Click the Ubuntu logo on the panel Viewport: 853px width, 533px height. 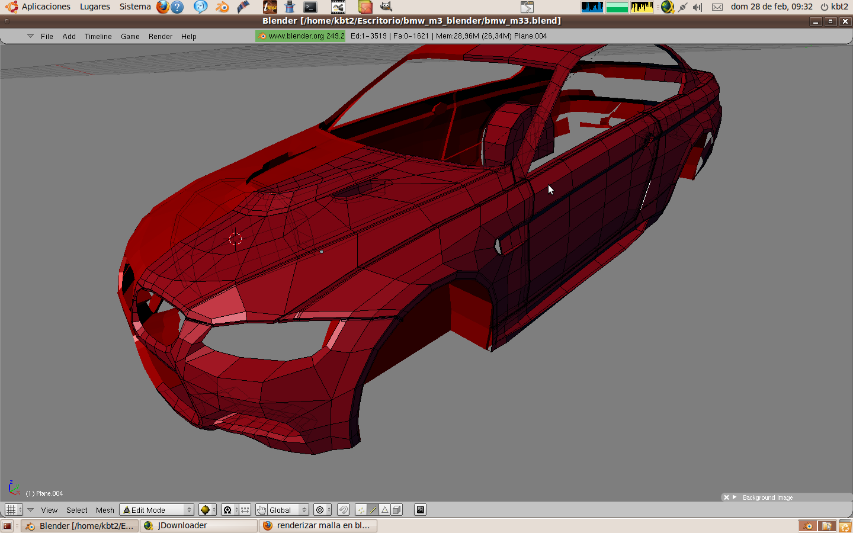11,7
